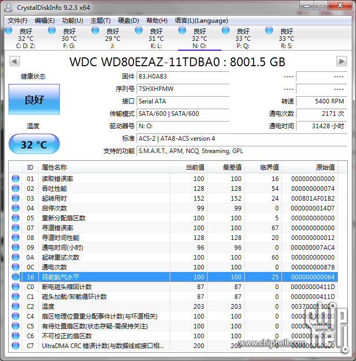Image resolution: width=356 pixels, height=361 pixels.
Task: Select the N: O: disk tab
Action: click(199, 38)
